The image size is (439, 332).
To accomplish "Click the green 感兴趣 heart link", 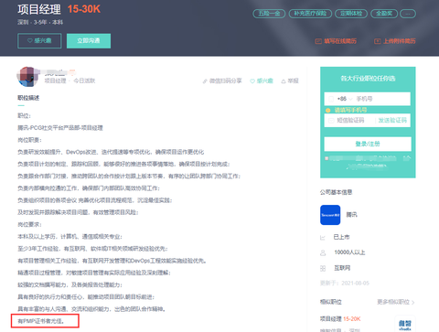I will pyautogui.click(x=264, y=80).
